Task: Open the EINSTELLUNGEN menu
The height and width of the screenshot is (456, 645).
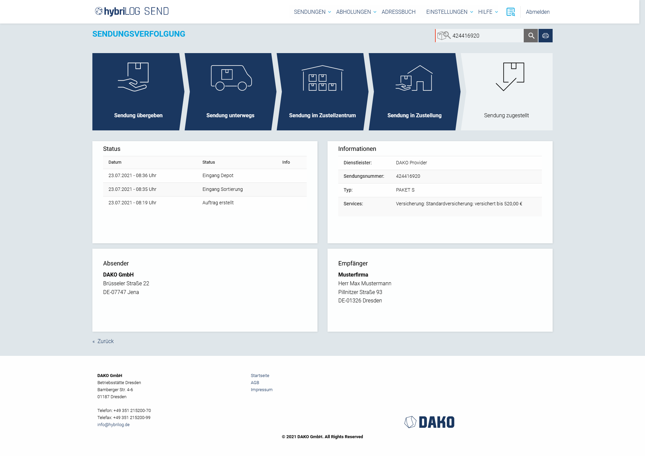Action: (447, 12)
